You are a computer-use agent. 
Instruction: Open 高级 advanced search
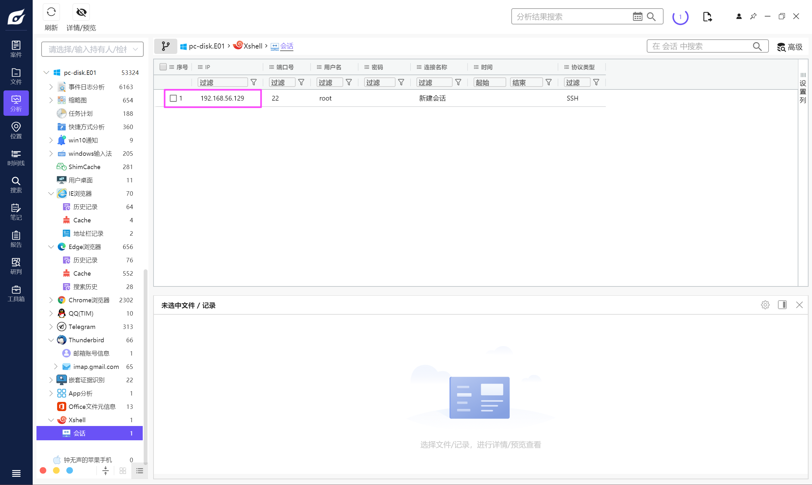789,47
